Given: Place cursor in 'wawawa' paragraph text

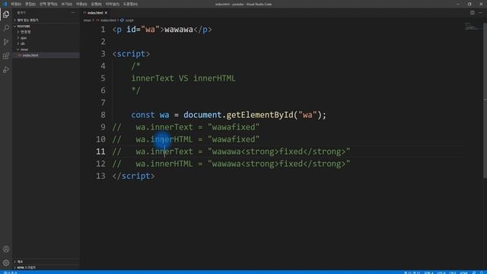Looking at the screenshot, I should (x=179, y=30).
